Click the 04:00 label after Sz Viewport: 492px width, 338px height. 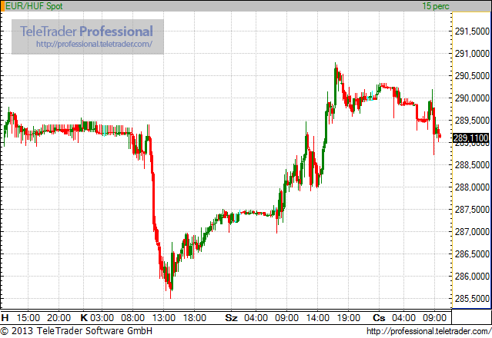(x=256, y=318)
